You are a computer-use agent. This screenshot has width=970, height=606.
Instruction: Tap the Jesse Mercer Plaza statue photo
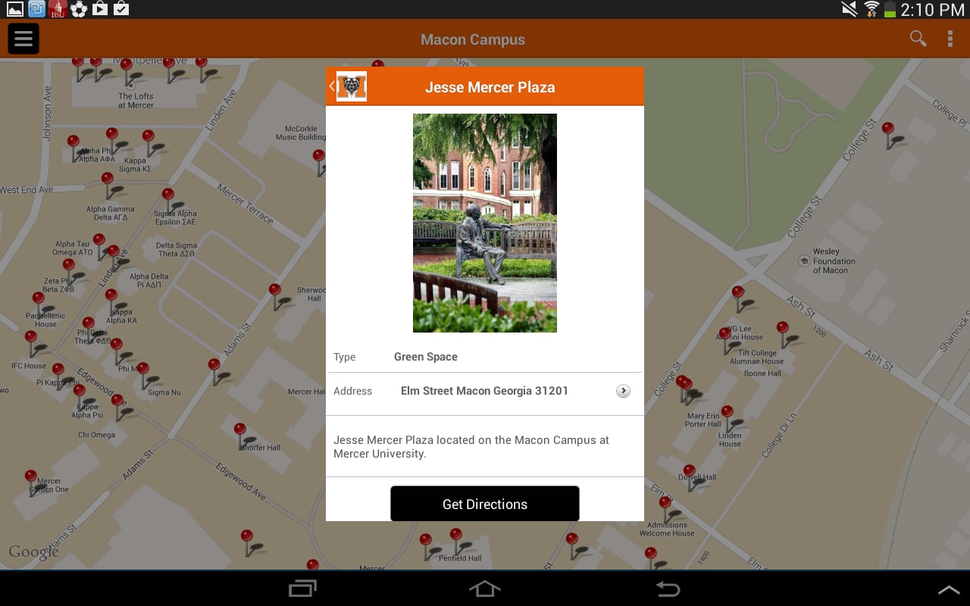[x=485, y=223]
